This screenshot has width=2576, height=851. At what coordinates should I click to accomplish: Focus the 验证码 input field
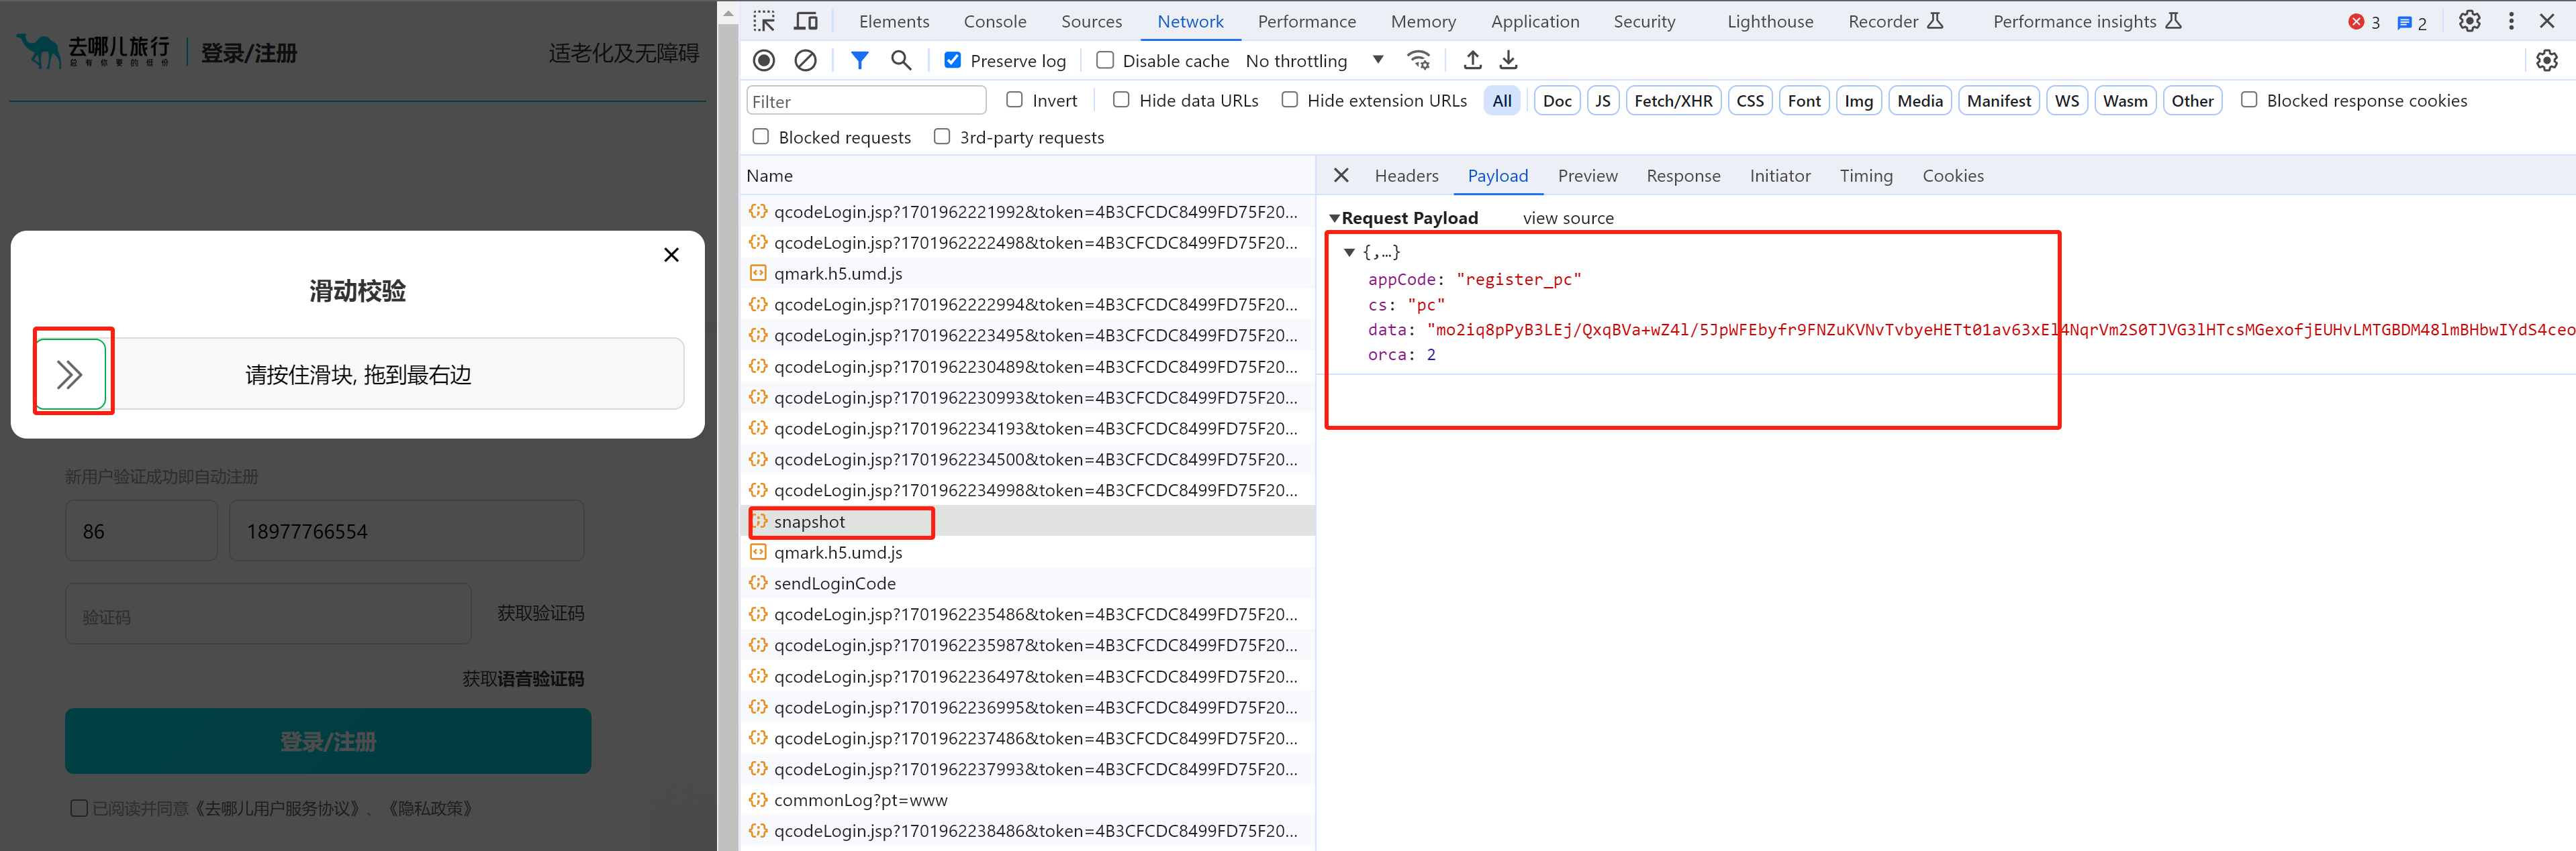click(x=268, y=615)
